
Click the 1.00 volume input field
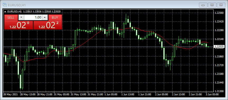(x=33, y=18)
